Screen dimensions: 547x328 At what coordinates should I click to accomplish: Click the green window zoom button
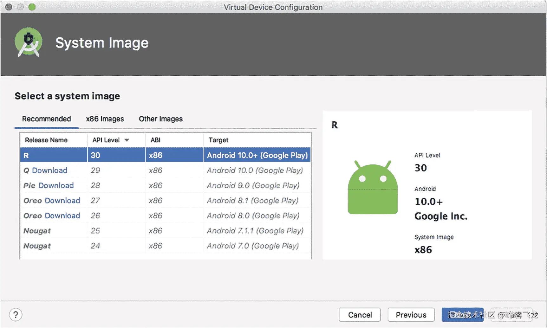(x=32, y=7)
